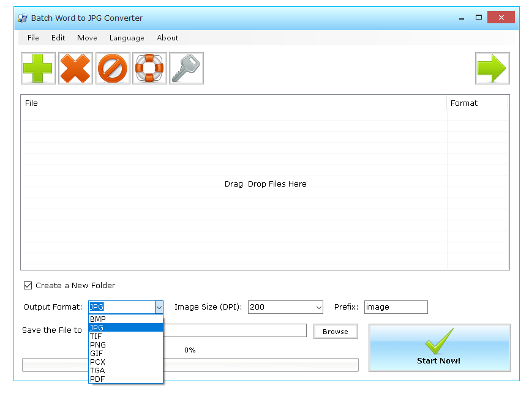
Task: Maximize the converter window
Action: coord(478,18)
